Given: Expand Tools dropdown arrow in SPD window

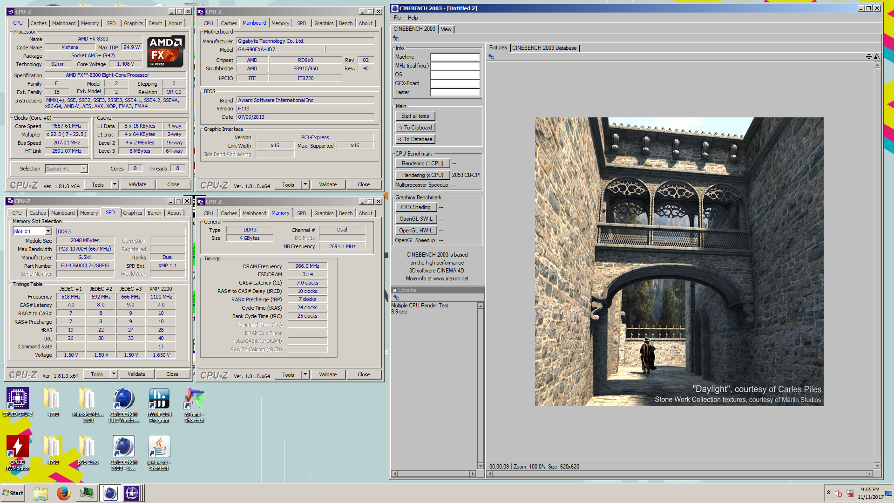Looking at the screenshot, I should click(114, 374).
